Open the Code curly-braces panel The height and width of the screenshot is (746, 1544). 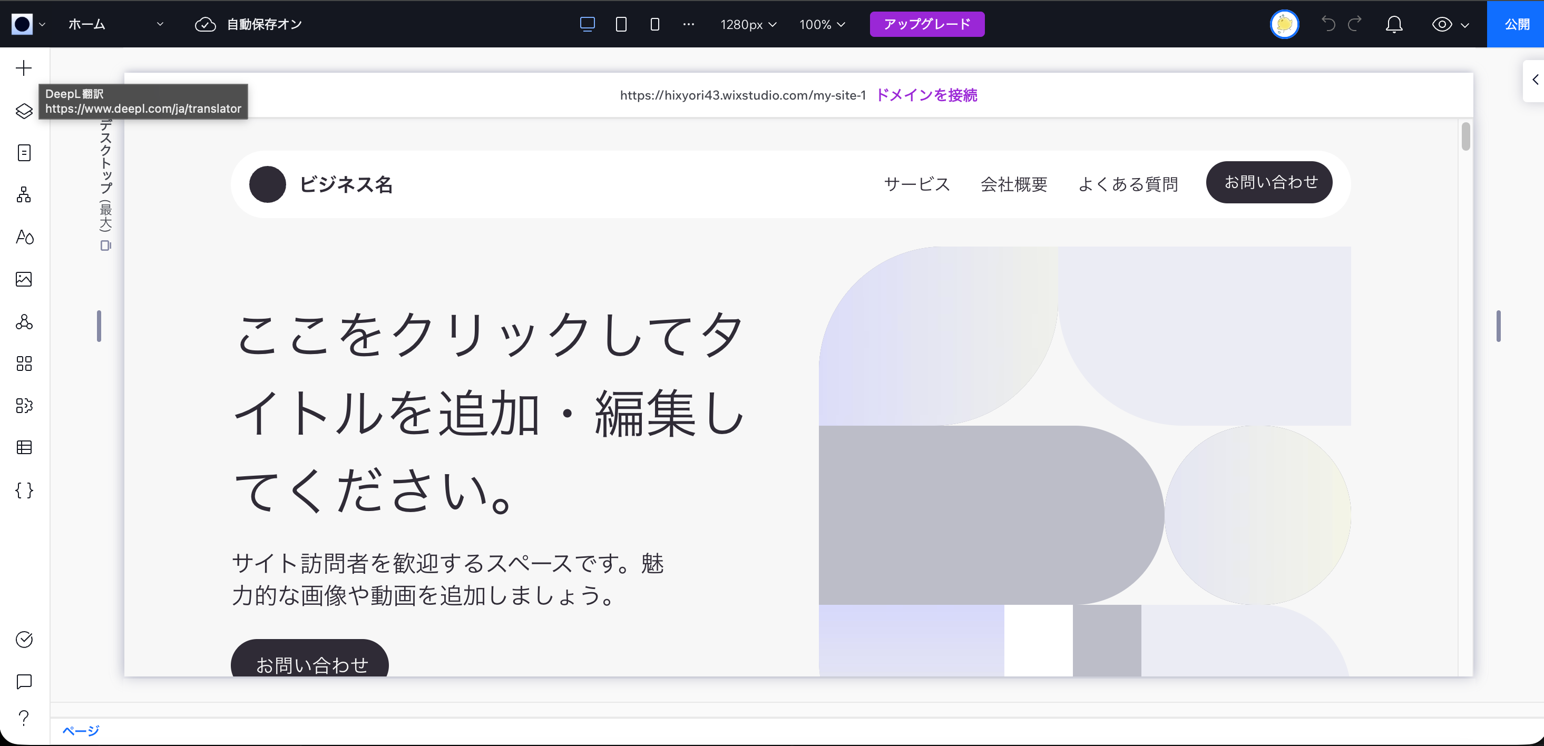pos(24,490)
